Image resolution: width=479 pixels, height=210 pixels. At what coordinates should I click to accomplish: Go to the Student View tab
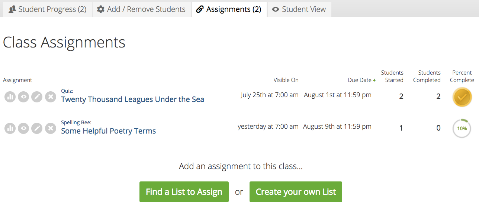click(299, 9)
